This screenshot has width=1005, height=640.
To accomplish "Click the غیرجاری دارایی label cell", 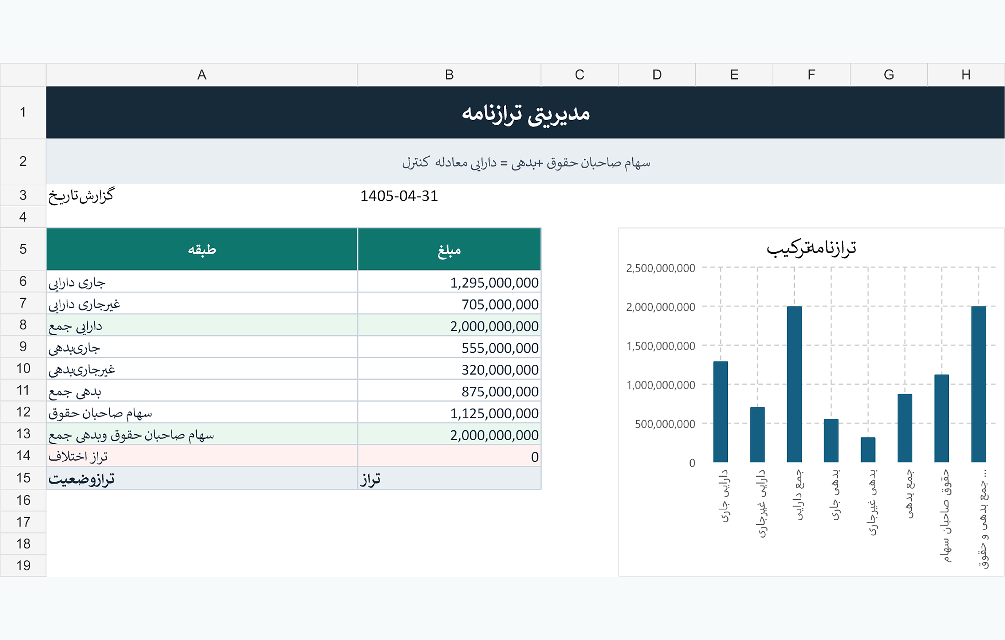I will pos(201,303).
